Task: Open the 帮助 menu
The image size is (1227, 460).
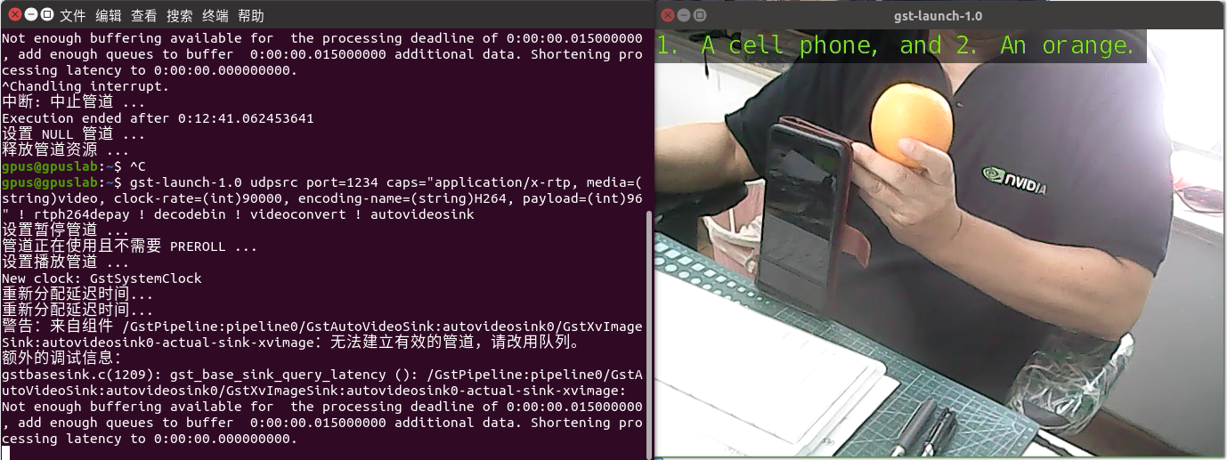Action: [x=251, y=15]
